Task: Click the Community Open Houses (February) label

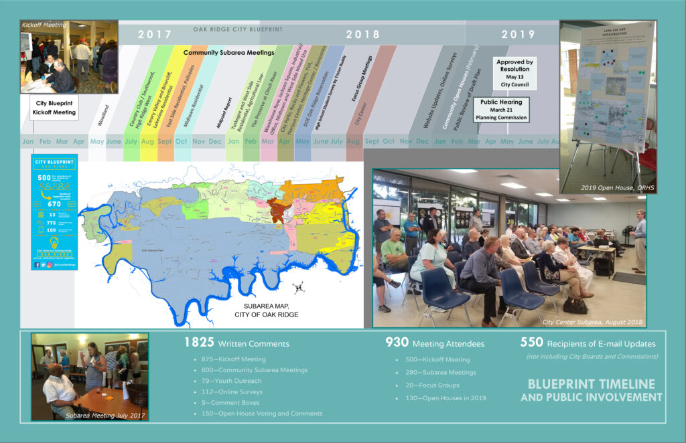Action: click(460, 88)
